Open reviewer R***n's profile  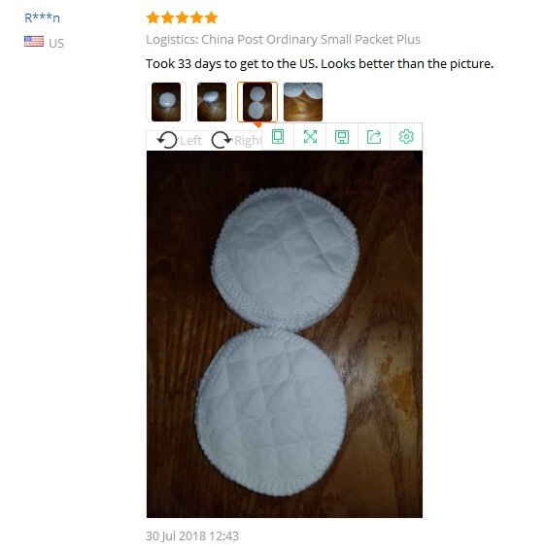click(x=42, y=17)
